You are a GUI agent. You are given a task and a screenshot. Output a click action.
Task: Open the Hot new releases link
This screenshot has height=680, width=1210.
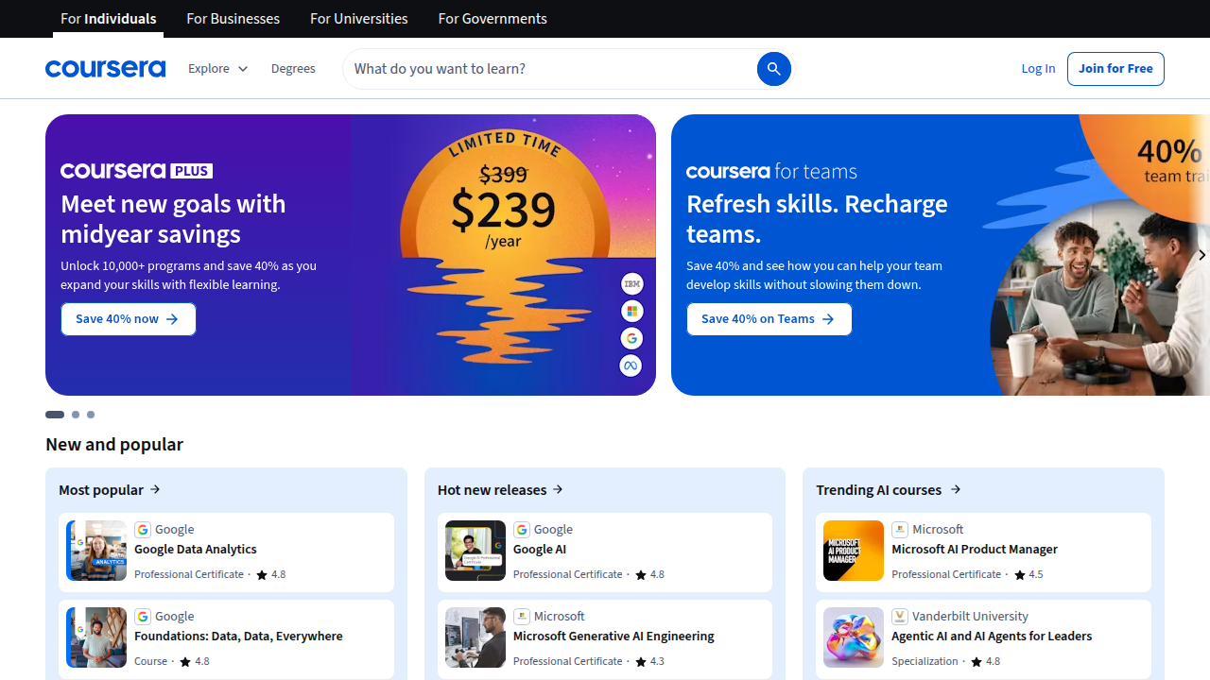(500, 489)
